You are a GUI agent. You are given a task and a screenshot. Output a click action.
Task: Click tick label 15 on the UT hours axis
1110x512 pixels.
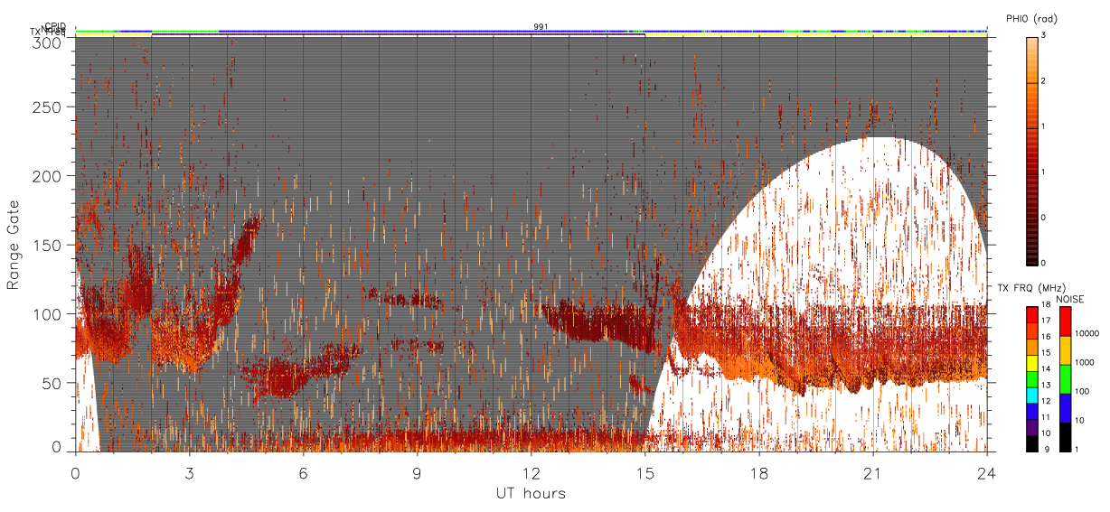(644, 472)
